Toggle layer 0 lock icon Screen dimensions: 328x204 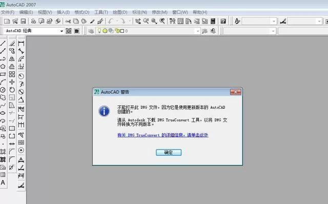[117, 31]
